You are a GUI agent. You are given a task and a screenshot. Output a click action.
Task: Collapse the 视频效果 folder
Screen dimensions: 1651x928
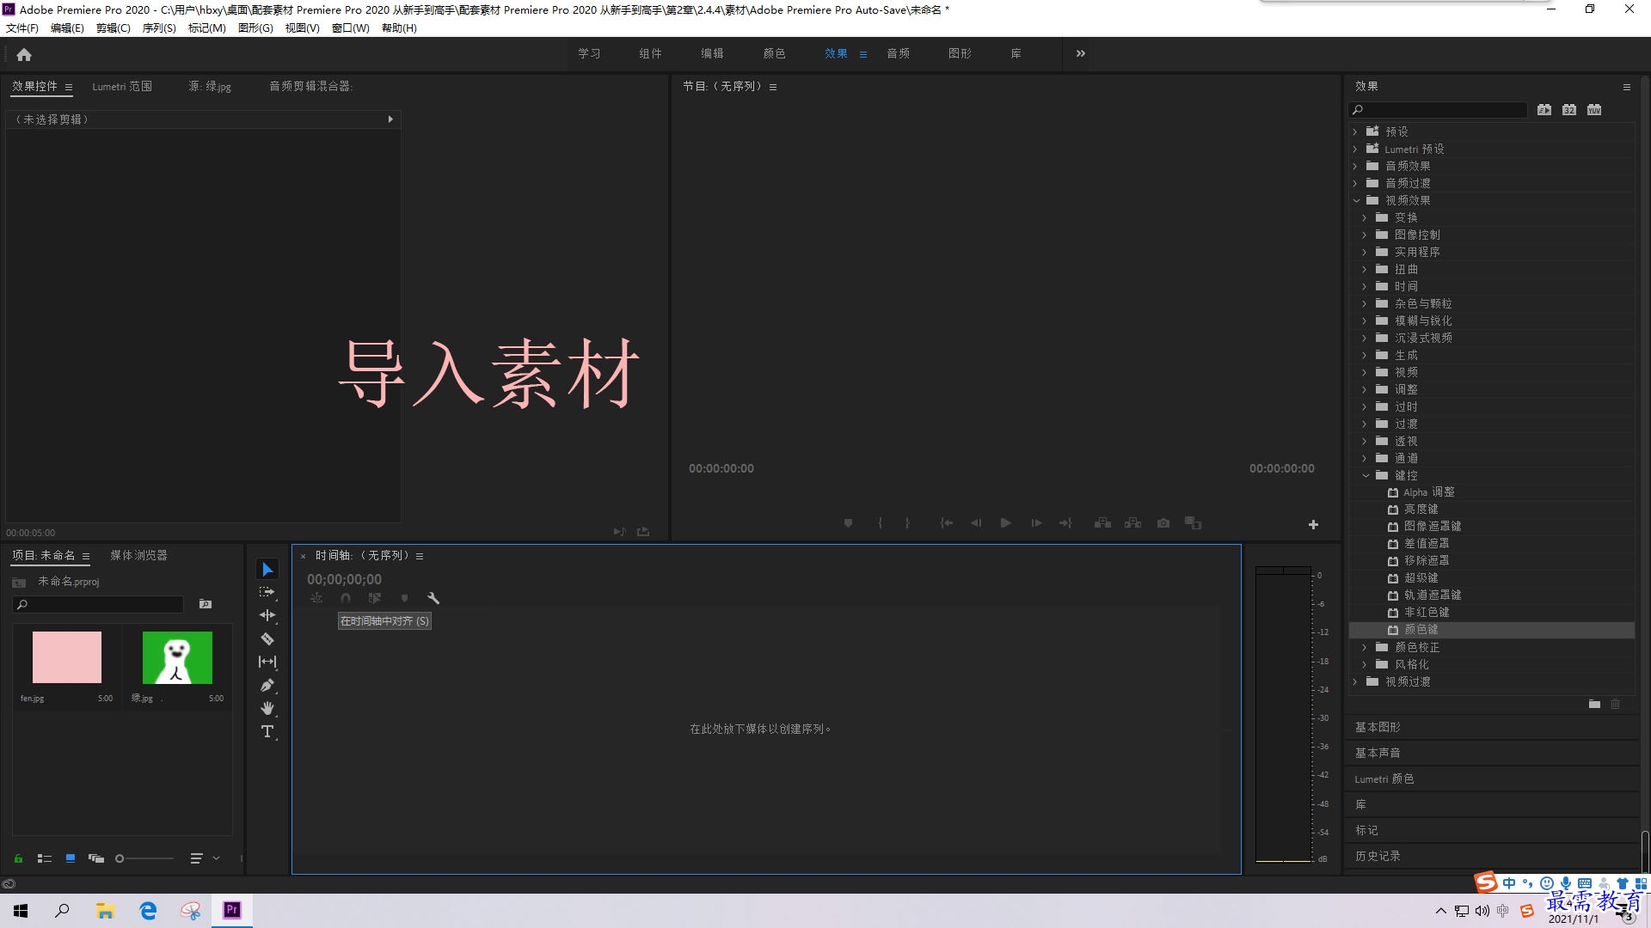click(1356, 200)
